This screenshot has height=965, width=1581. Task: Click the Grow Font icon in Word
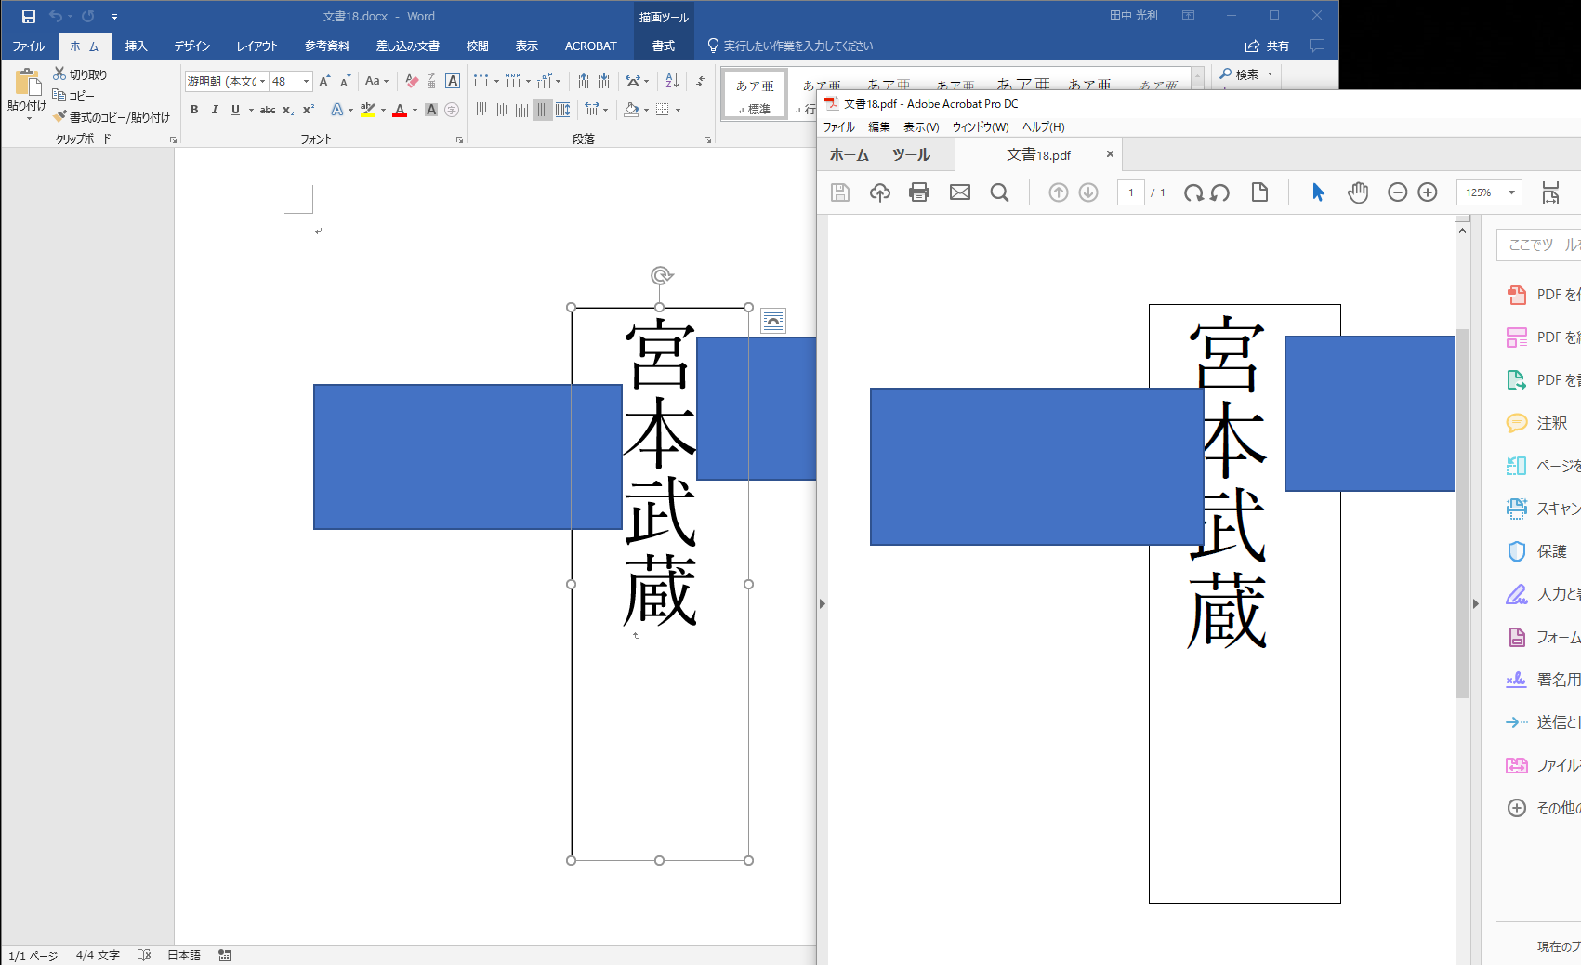coord(324,81)
